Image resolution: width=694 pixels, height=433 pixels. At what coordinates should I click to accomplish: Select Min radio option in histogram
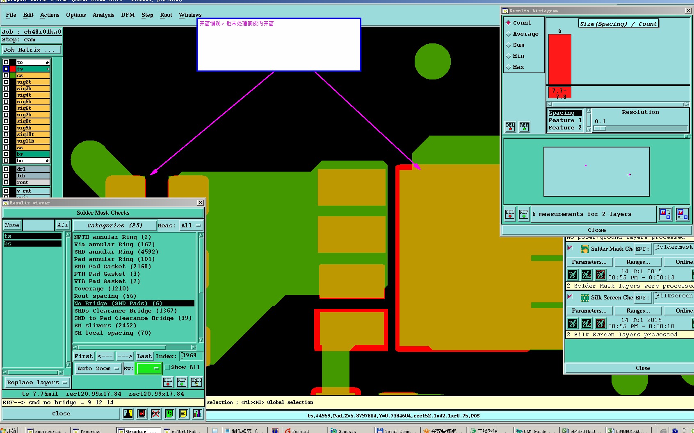point(515,56)
